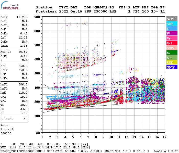This screenshot has height=153, width=179.
Task: Click the h`F2 value 250.0
Action: tap(23, 70)
